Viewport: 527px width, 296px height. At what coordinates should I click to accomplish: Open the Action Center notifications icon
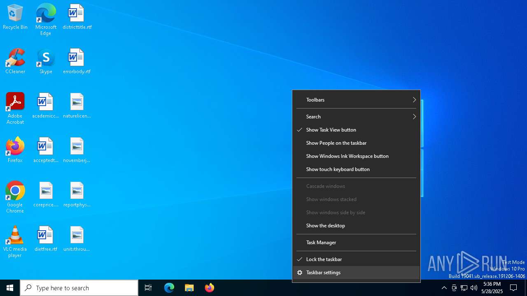[x=513, y=288]
